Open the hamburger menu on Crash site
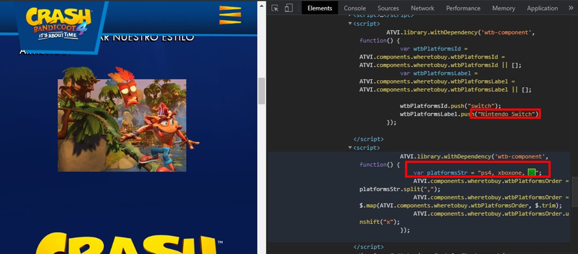 click(230, 15)
